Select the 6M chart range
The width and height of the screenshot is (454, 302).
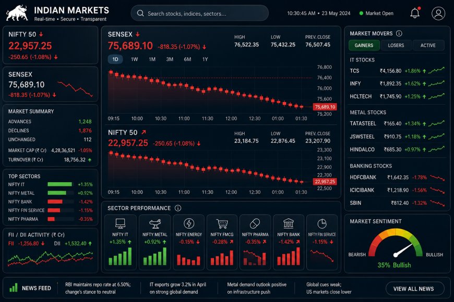point(187,59)
